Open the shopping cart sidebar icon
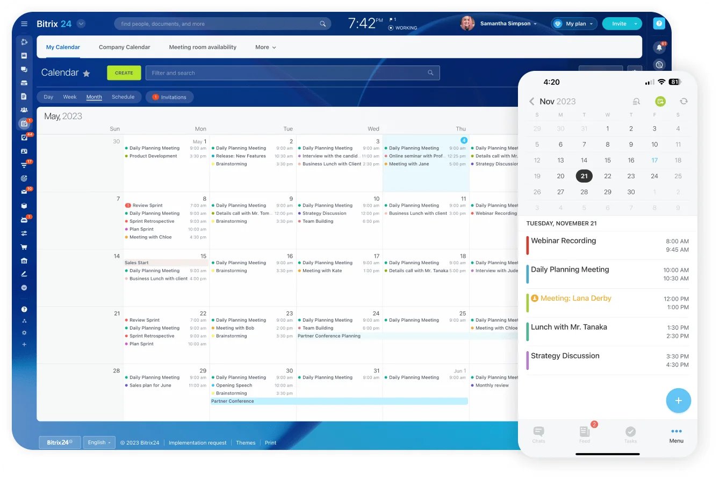This screenshot has height=480, width=720. click(x=24, y=247)
